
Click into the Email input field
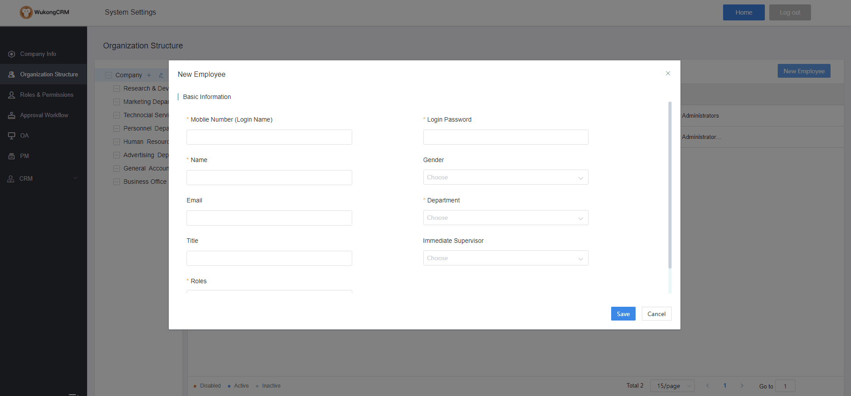pyautogui.click(x=269, y=218)
